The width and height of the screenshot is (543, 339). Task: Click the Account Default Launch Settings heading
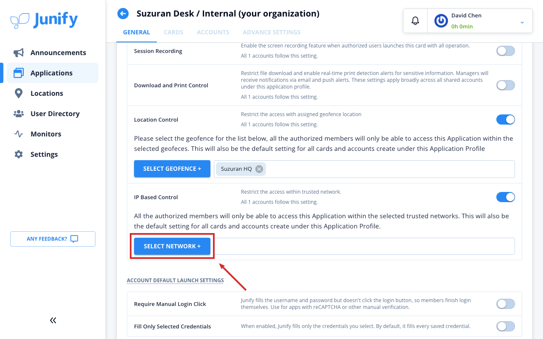(x=175, y=280)
